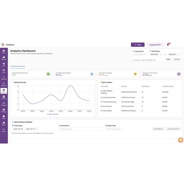This screenshot has width=184, height=184.
Task: Open Admin in the sidebar
Action: pos(4,124)
